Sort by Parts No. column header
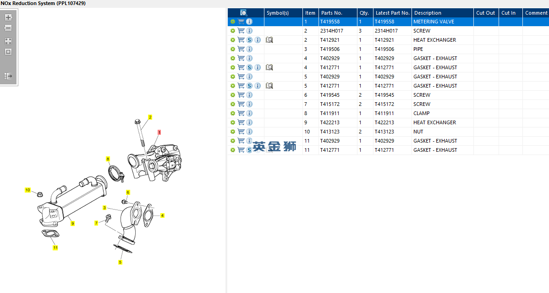Viewport: 549px width, 293px height. click(332, 13)
